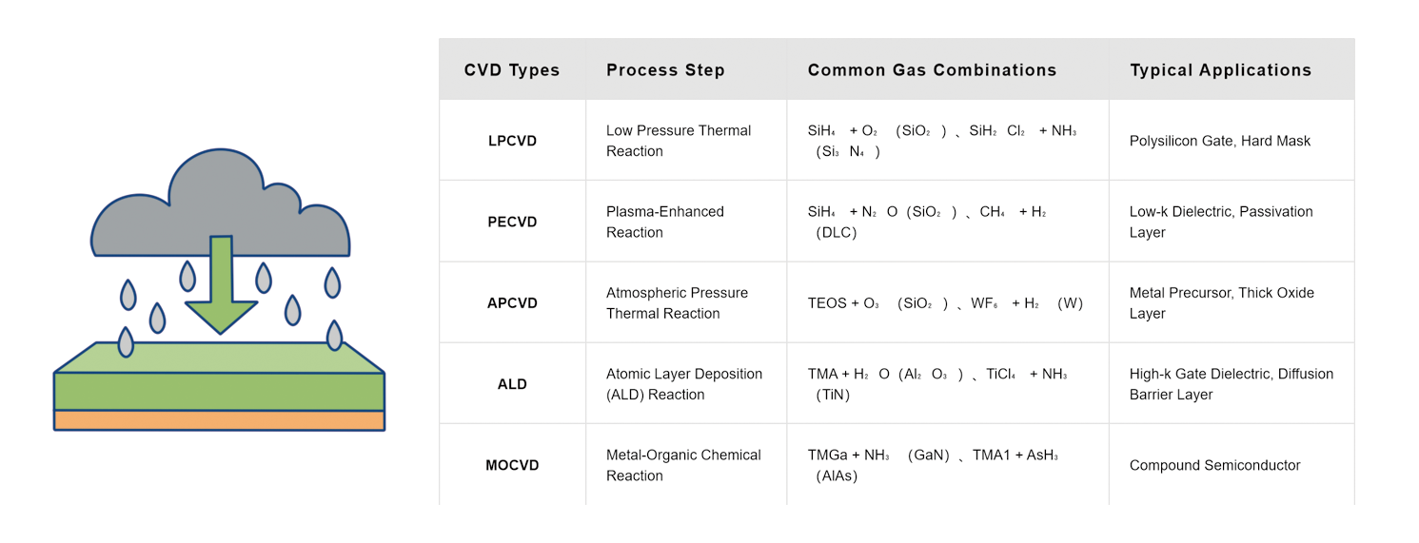Click the CVD Types column header
The width and height of the screenshot is (1419, 543).
click(x=512, y=70)
